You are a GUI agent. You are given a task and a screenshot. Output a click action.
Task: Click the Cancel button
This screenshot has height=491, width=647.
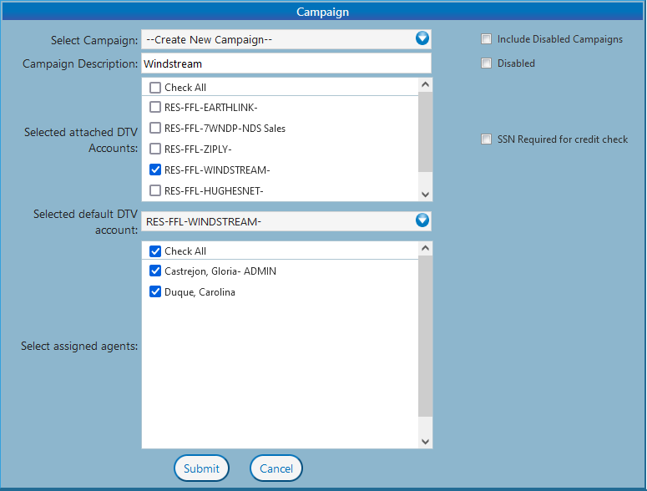coord(275,468)
